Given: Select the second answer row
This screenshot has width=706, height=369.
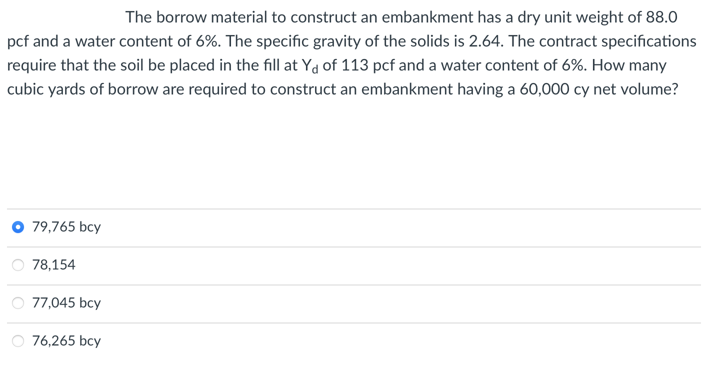Looking at the screenshot, I should click(x=200, y=265).
